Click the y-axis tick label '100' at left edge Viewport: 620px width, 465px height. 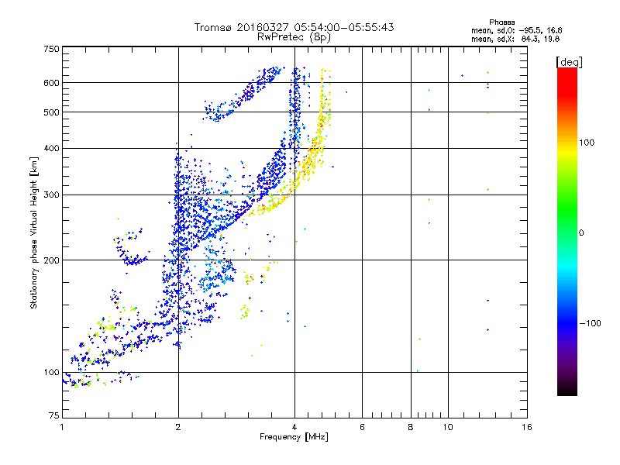tap(52, 372)
